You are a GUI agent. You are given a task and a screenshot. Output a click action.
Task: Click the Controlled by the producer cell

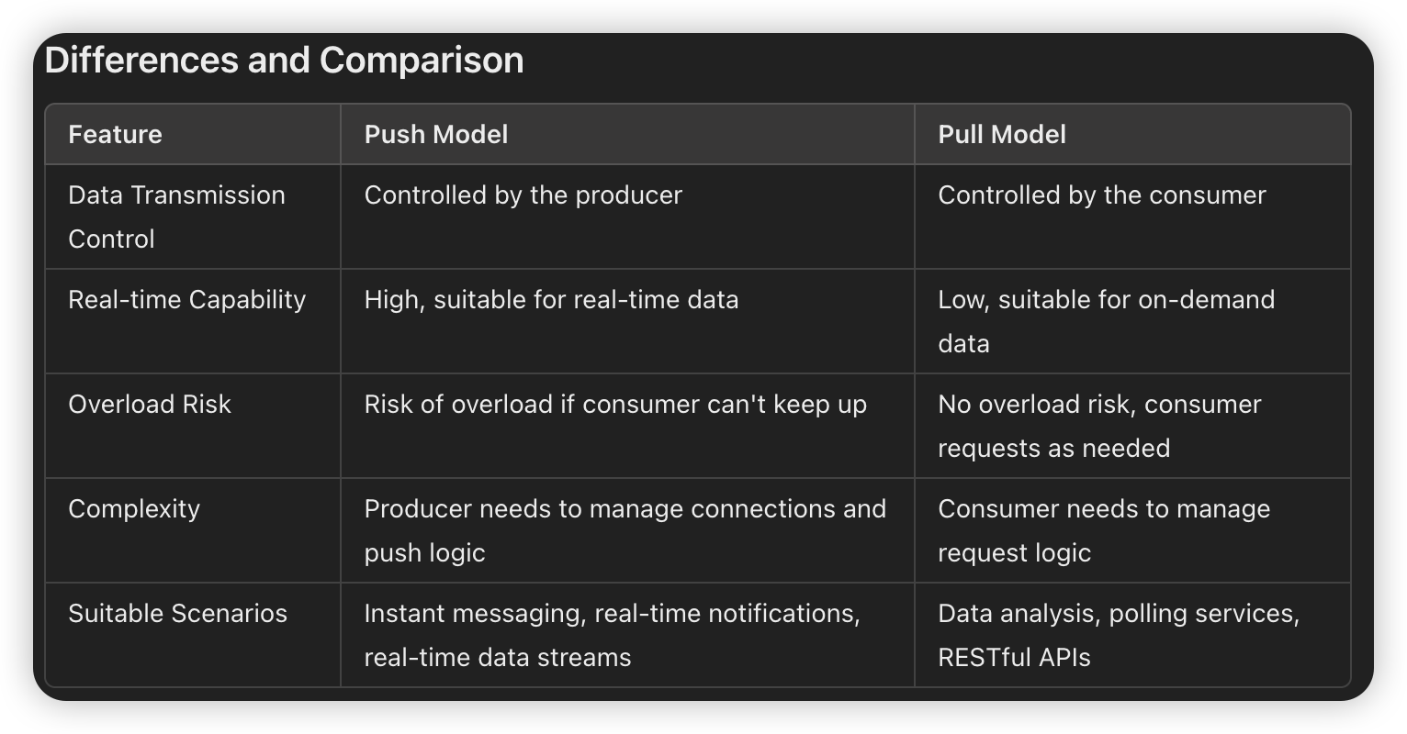tap(627, 217)
